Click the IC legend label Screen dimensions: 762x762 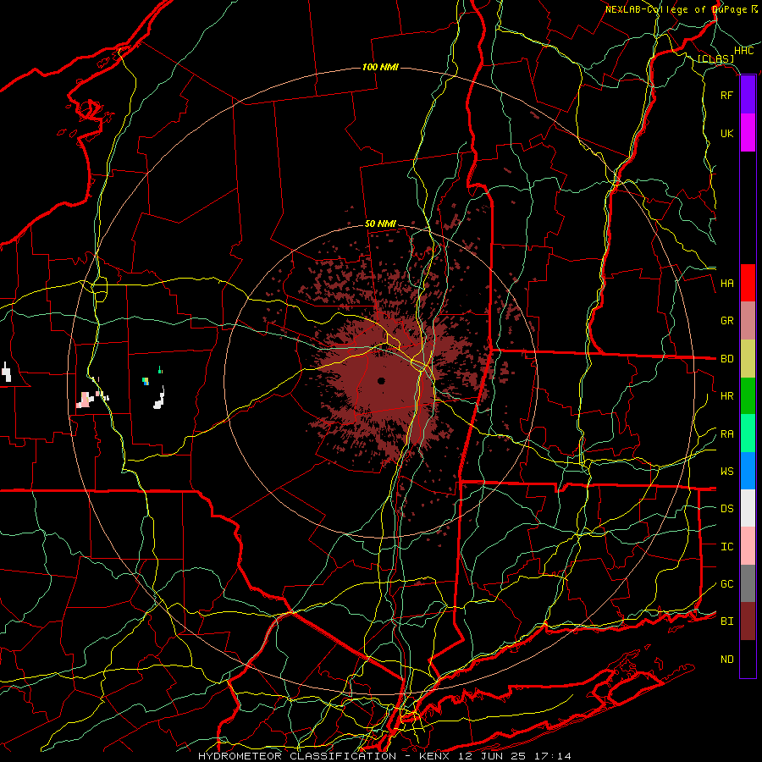(x=726, y=547)
